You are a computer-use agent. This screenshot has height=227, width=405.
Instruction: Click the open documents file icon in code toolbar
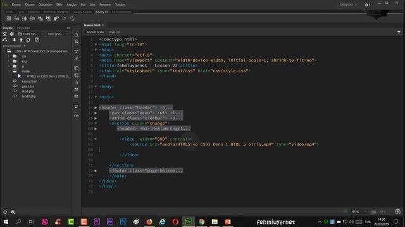click(76, 35)
